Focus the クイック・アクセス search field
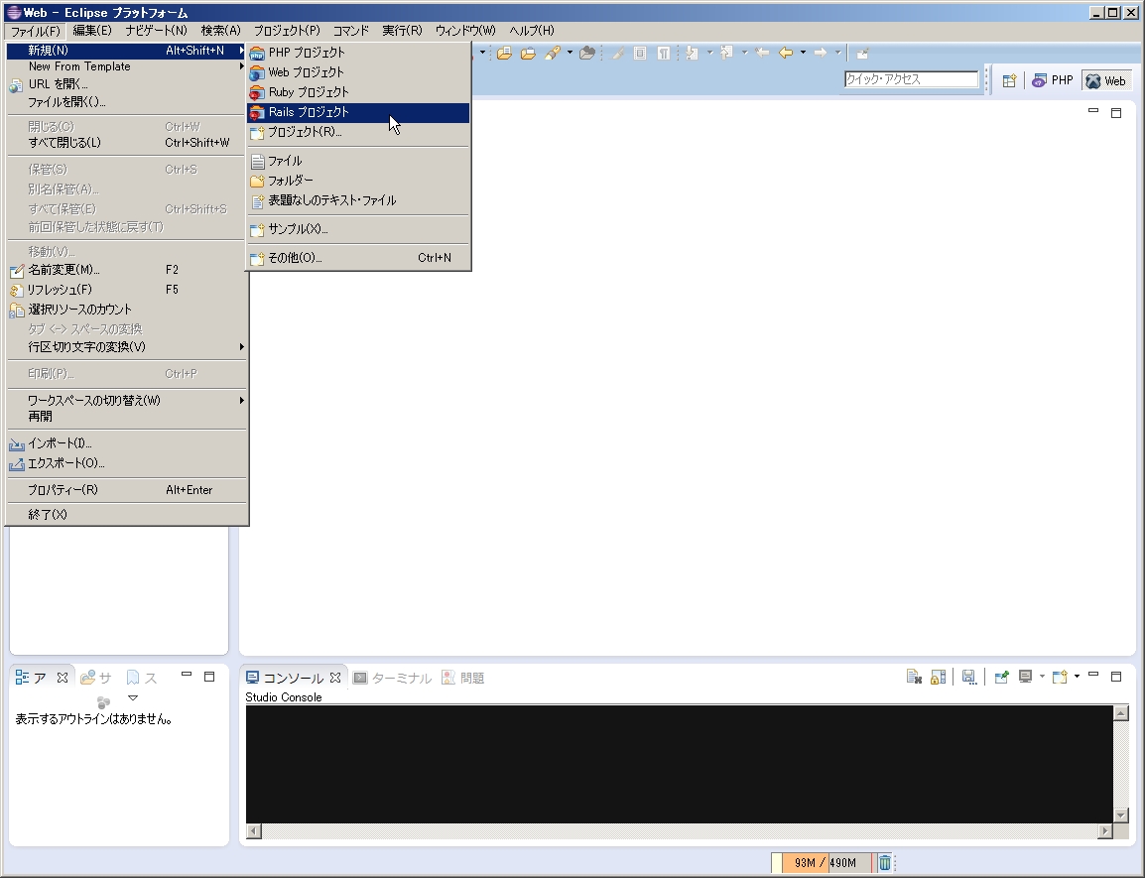The width and height of the screenshot is (1145, 878). [911, 79]
